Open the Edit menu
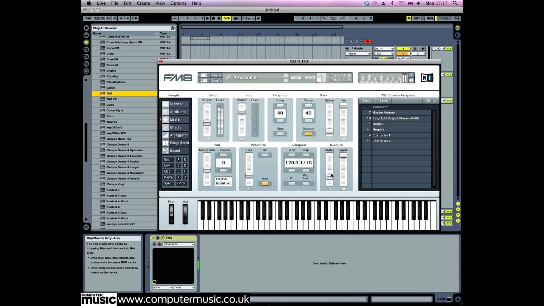The image size is (544, 306). (127, 3)
